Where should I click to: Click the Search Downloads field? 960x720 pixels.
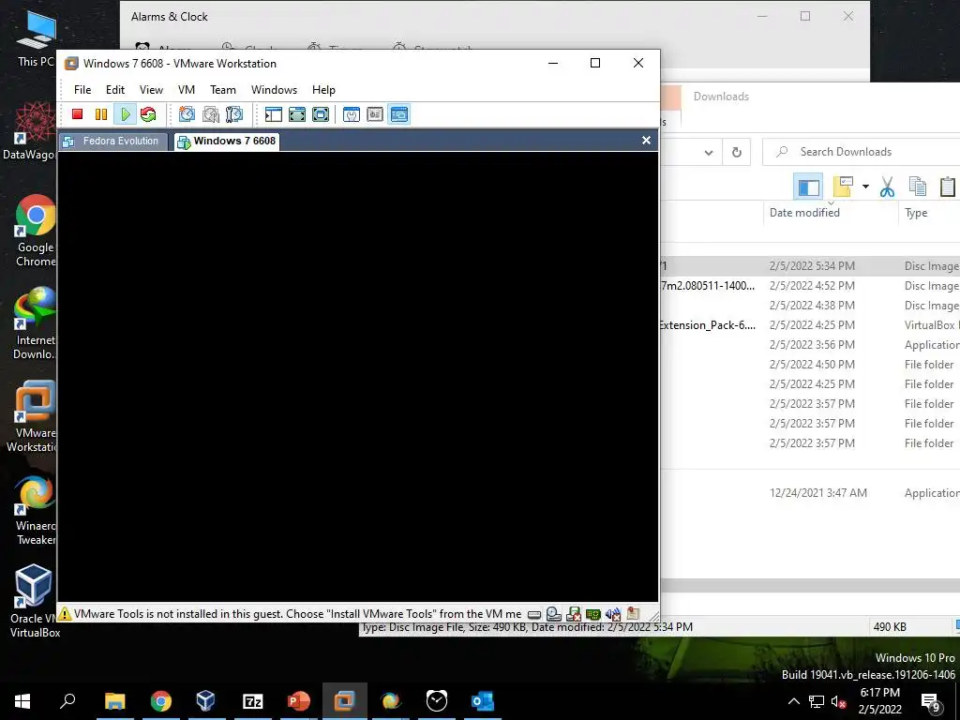coord(861,152)
